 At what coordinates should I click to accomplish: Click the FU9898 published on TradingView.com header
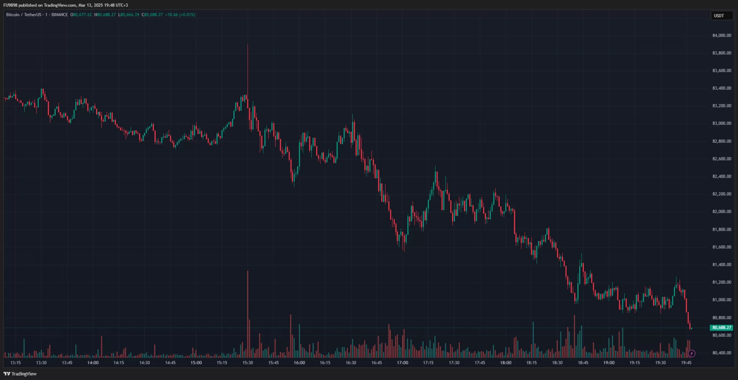[x=65, y=5]
